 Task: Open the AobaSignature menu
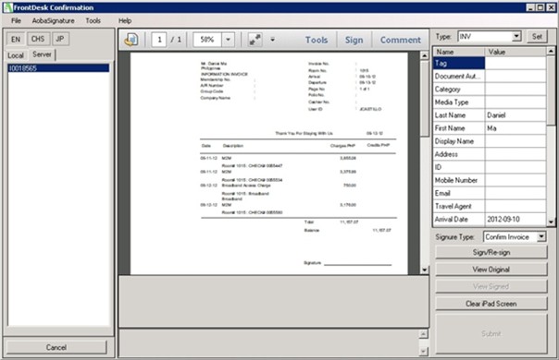(53, 20)
